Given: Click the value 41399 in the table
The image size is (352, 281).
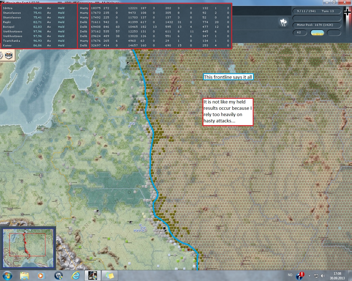Looking at the screenshot, I should 133,22.
